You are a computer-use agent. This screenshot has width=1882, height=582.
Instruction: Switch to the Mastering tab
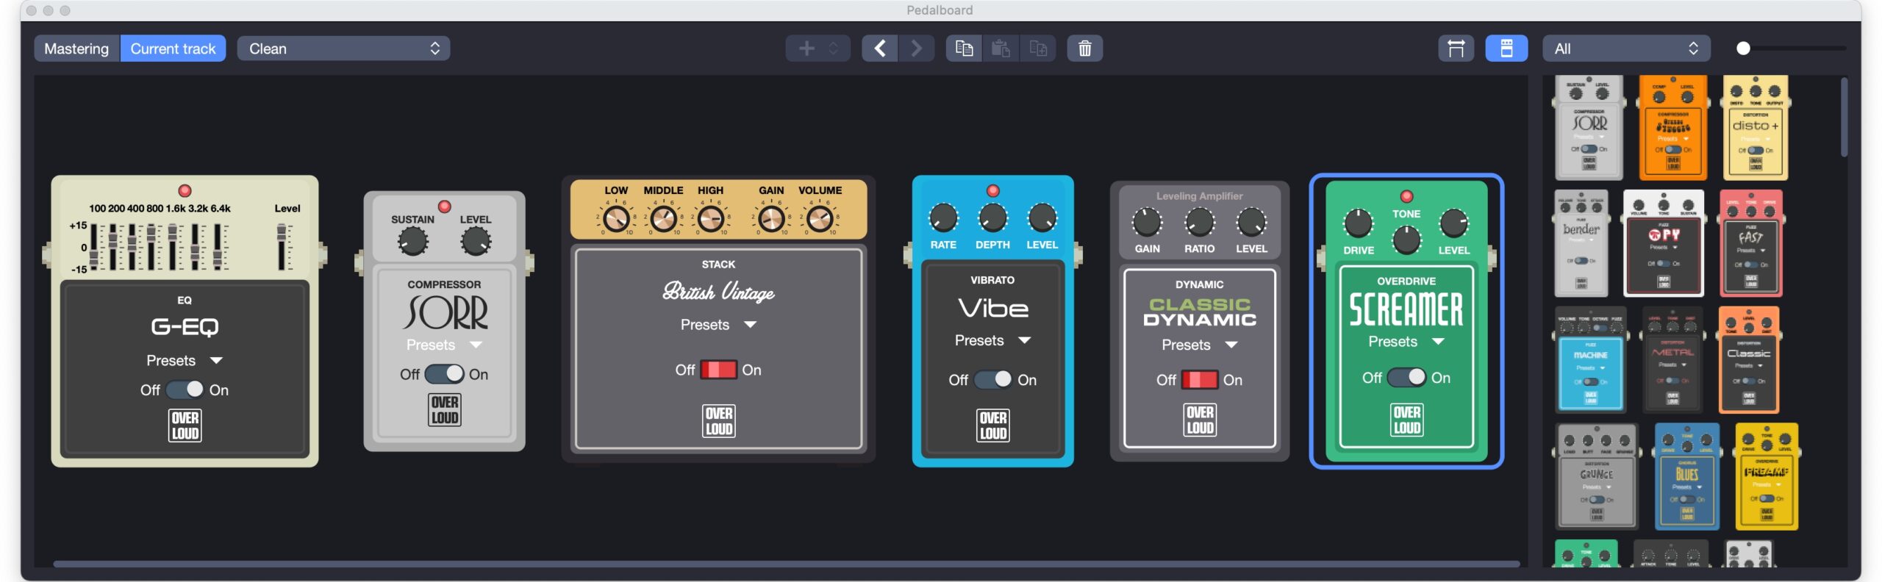click(x=76, y=48)
